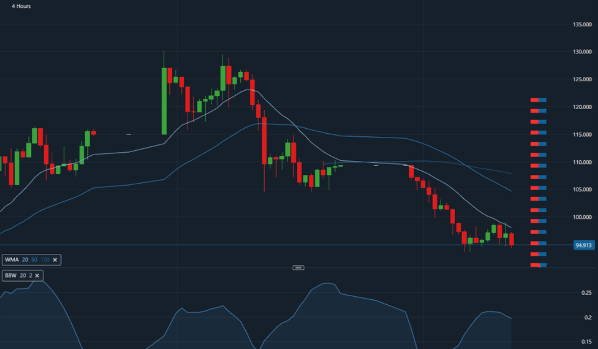This screenshot has height=349, width=598.
Task: Open BBW indicator settings via BBW label
Action: [x=11, y=275]
